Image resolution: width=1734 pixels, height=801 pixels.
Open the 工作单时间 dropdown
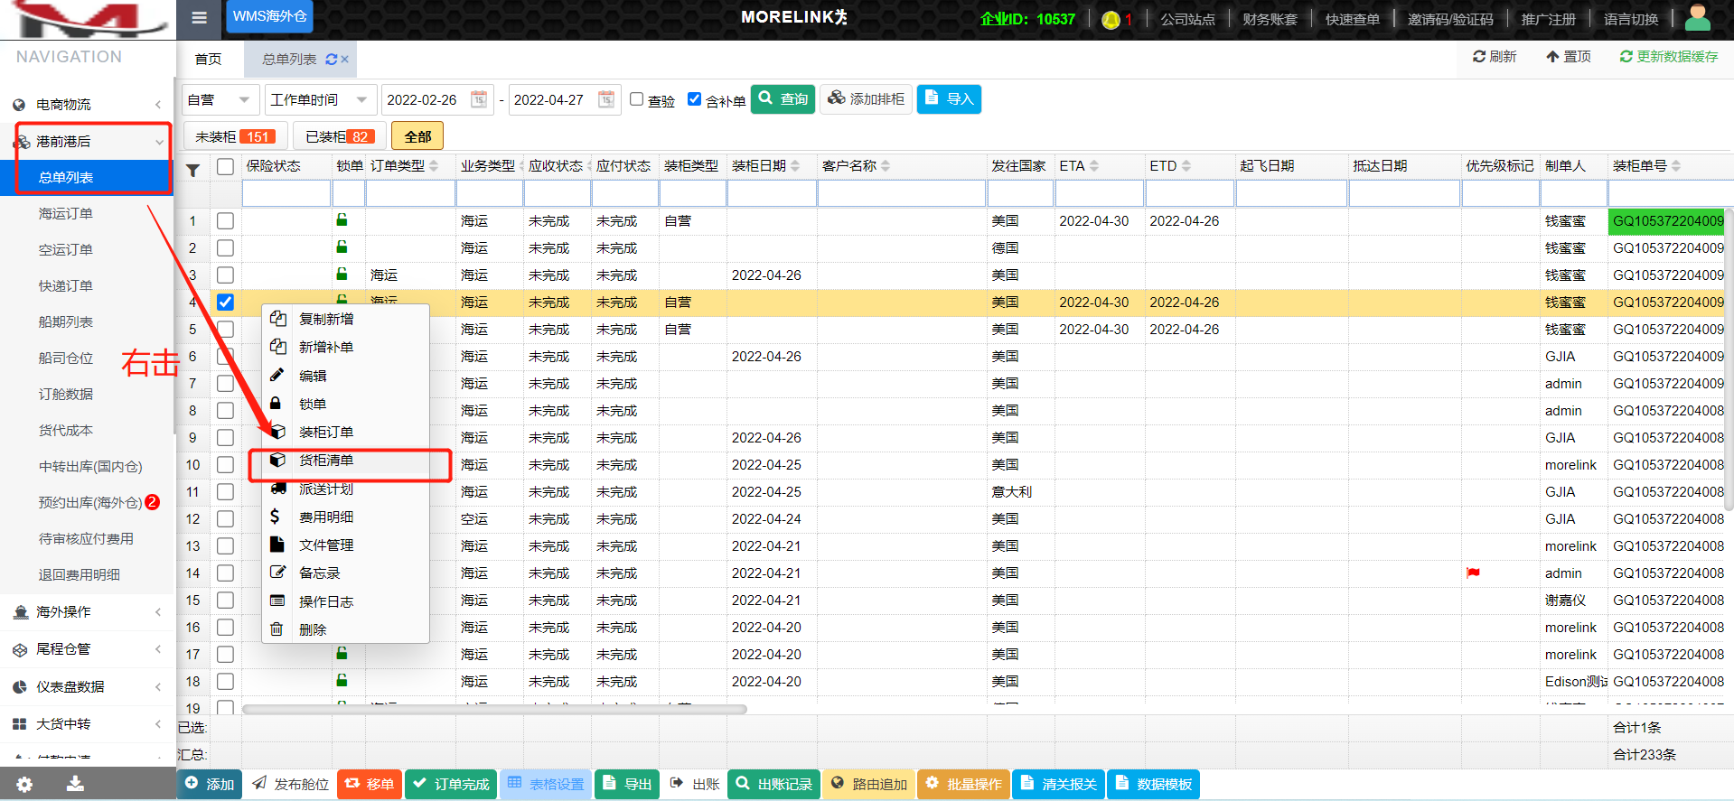click(320, 99)
